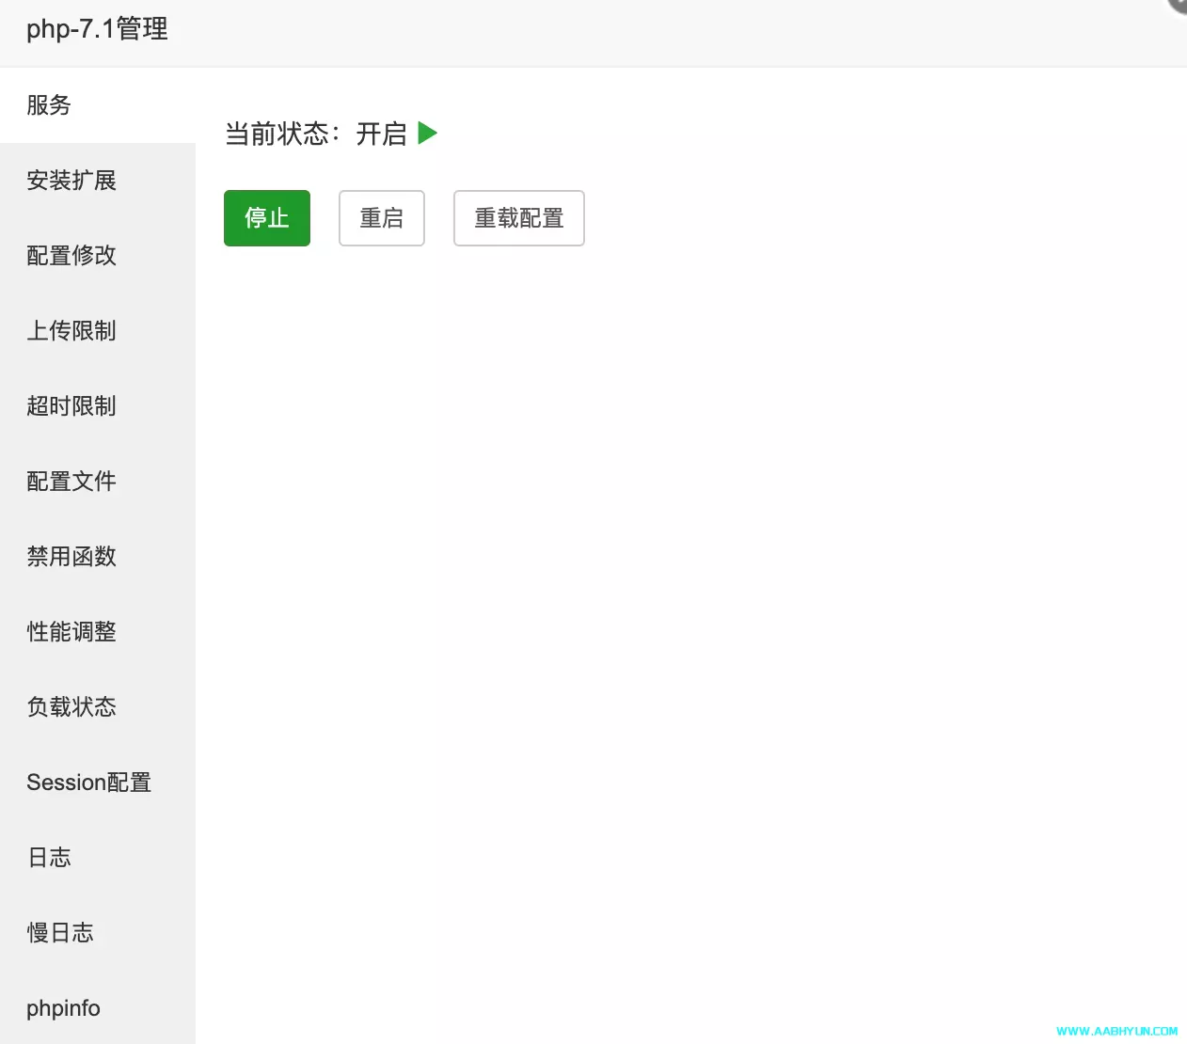This screenshot has height=1044, width=1187.
Task: Open the Session配置 tab
Action: point(88,783)
